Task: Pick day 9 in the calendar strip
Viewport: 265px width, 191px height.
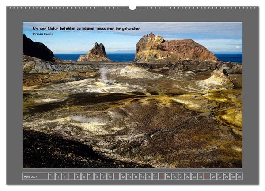Action: pos(103,176)
